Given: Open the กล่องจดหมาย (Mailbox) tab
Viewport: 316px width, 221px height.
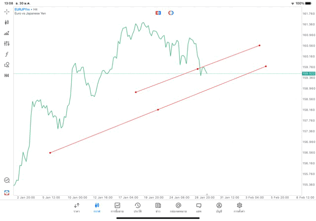Looking at the screenshot, I should pos(178,208).
